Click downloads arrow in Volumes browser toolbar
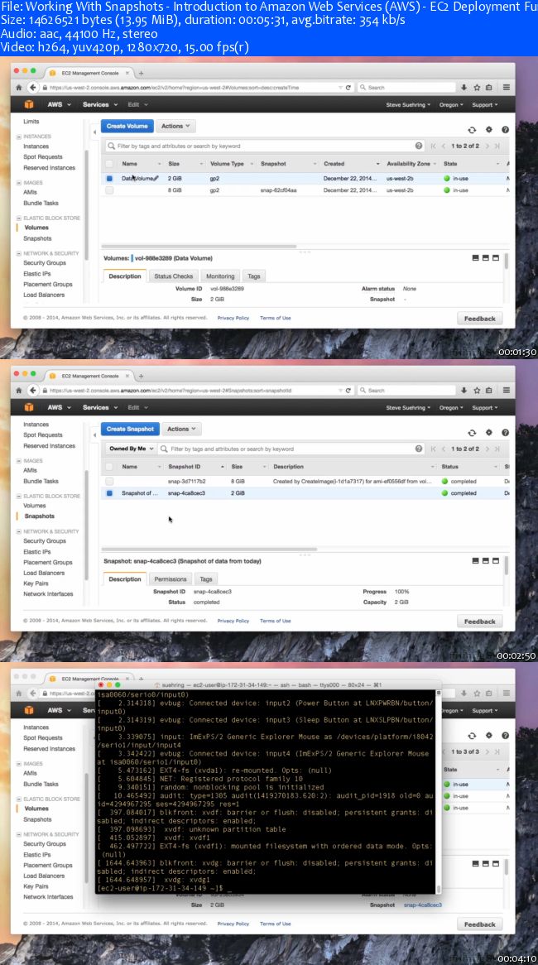Viewport: 538px width, 965px height. coord(464,88)
